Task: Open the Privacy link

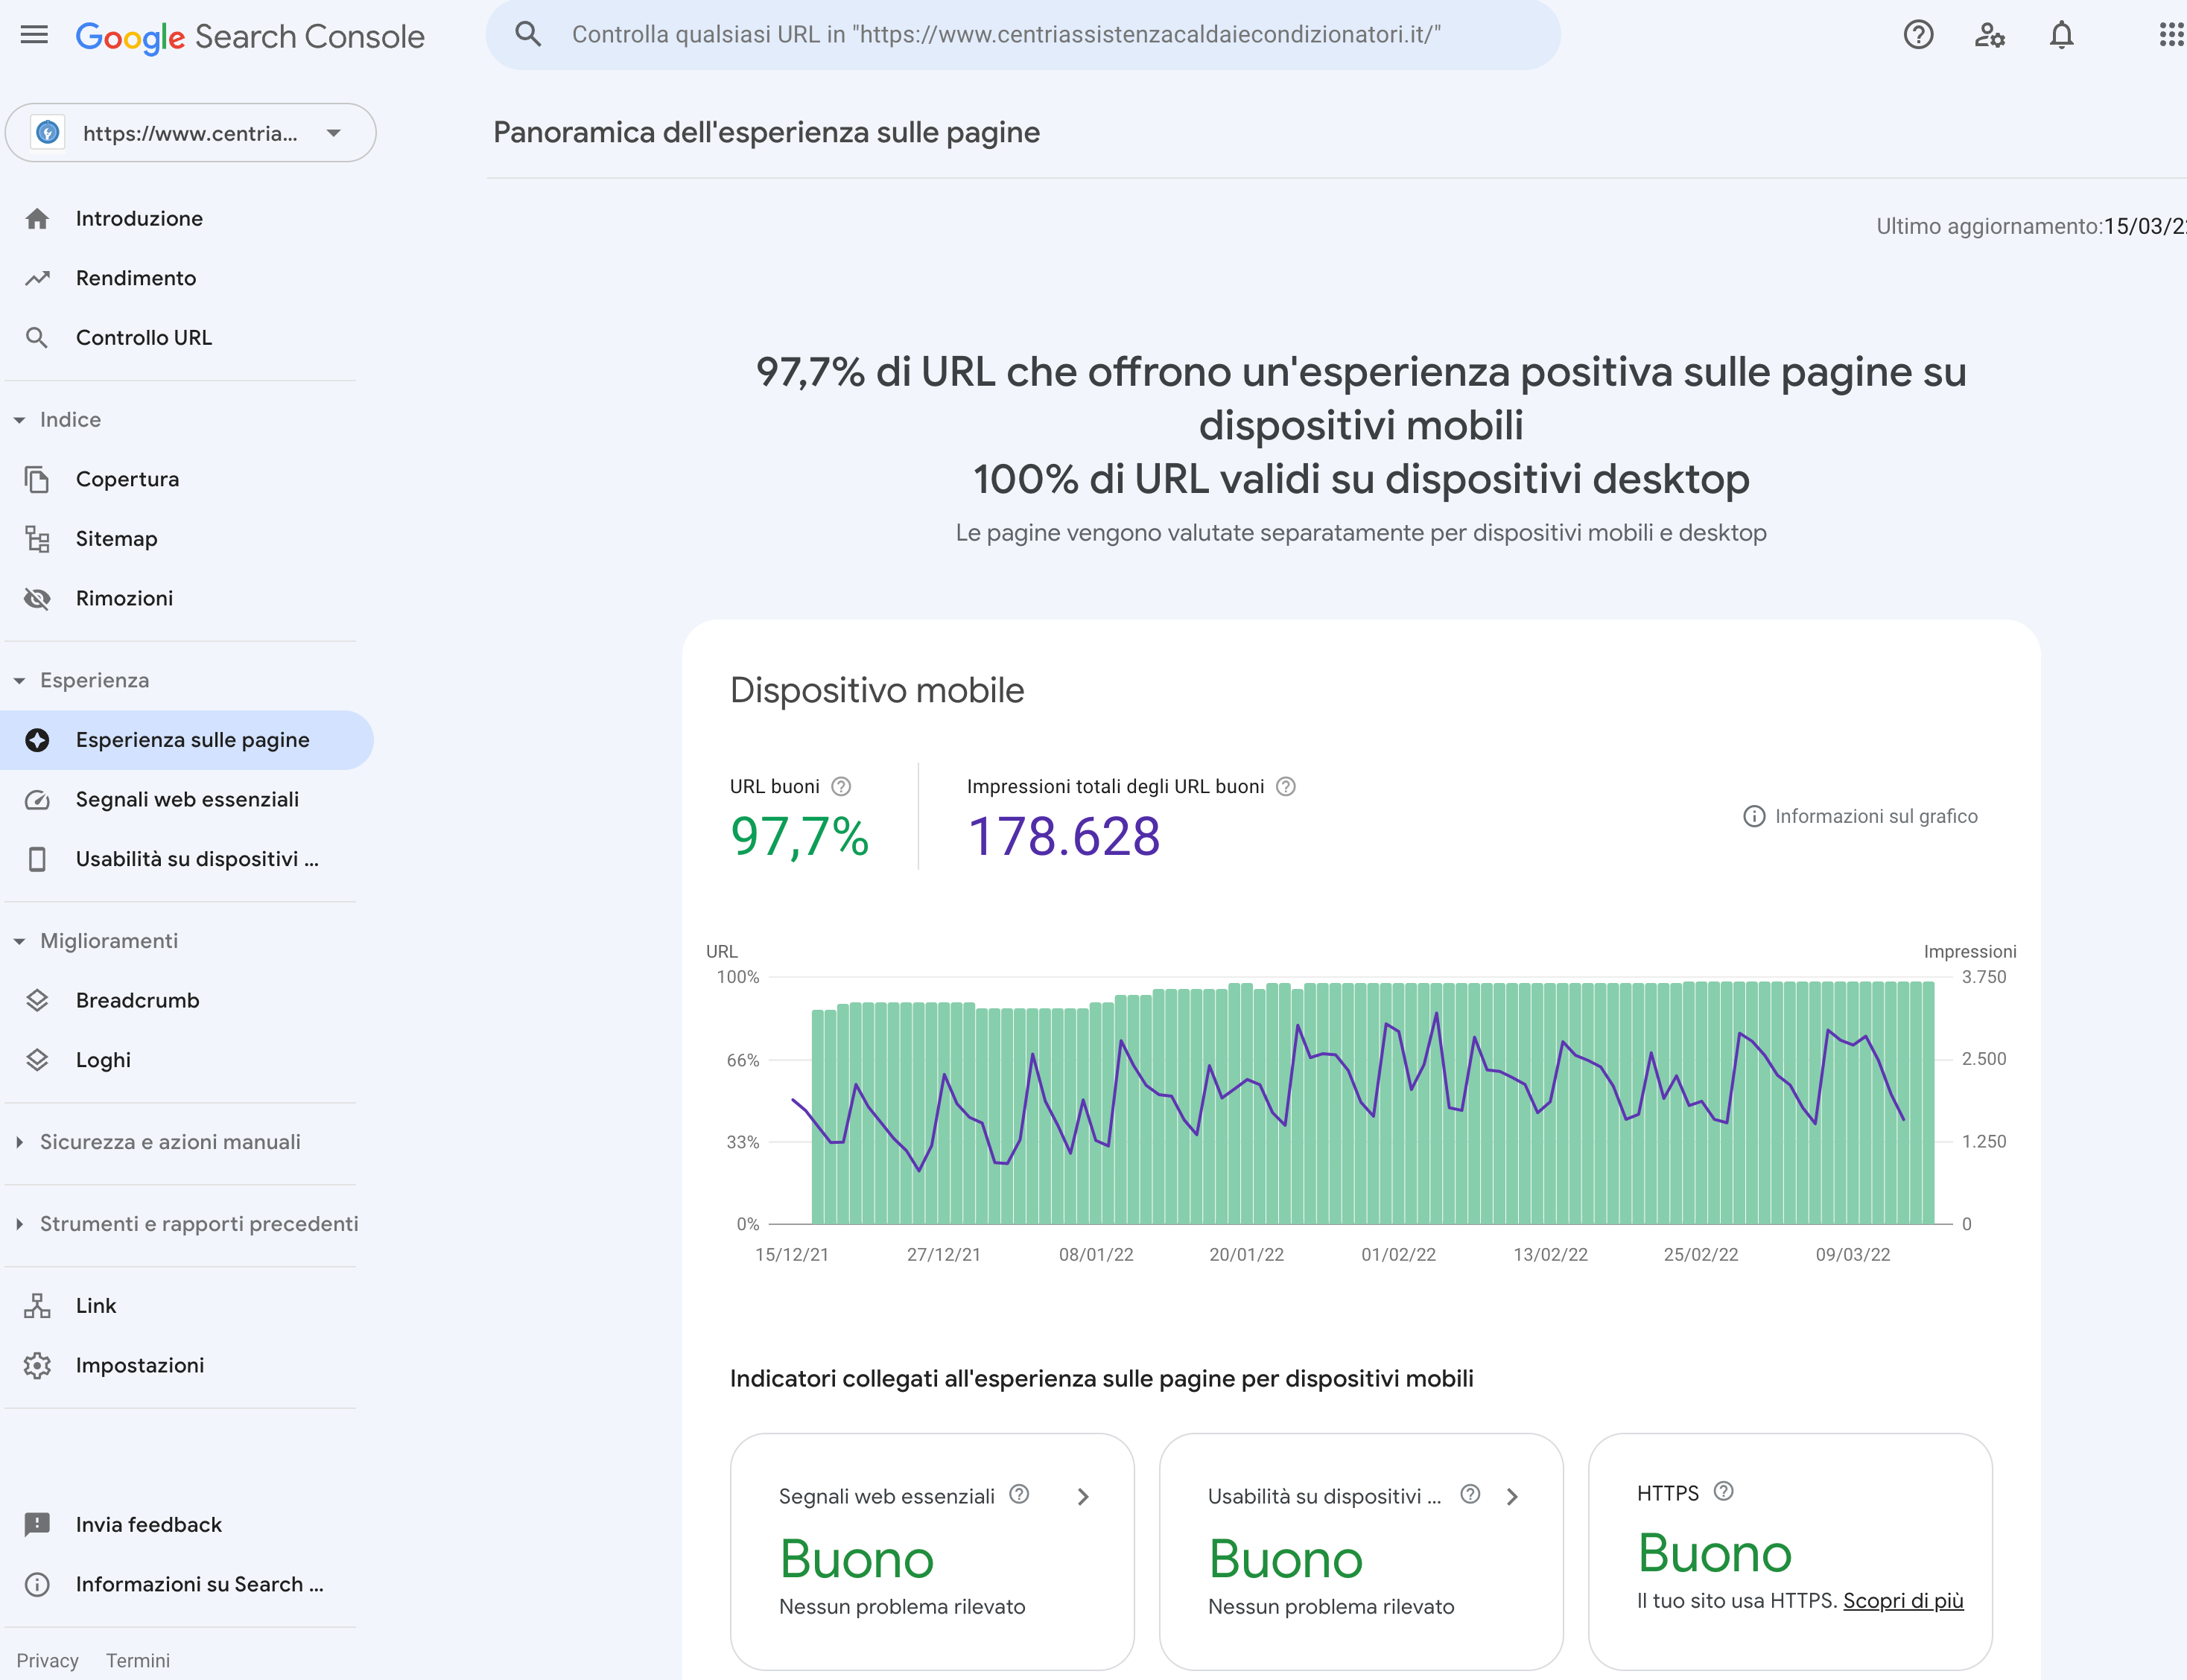Action: pos(47,1661)
